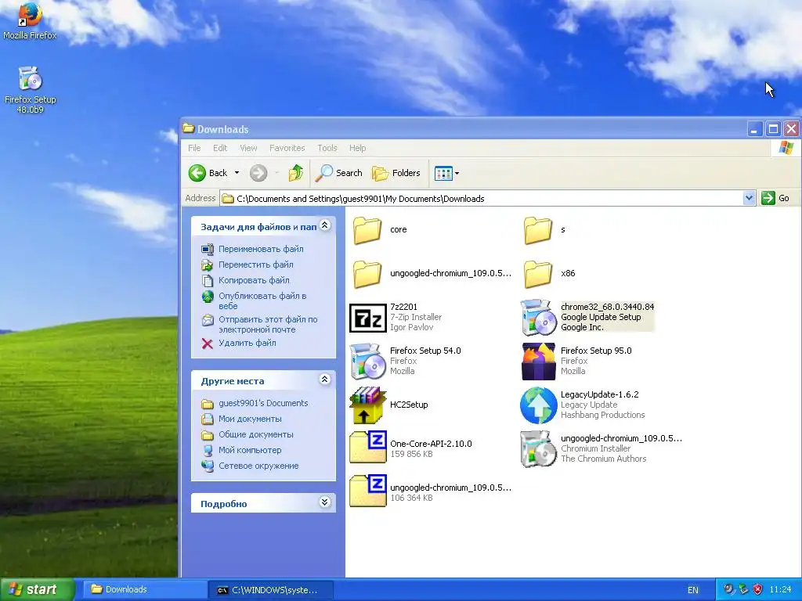The image size is (802, 601).
Task: Select the 7z2201 7-Zip installer icon
Action: [368, 318]
